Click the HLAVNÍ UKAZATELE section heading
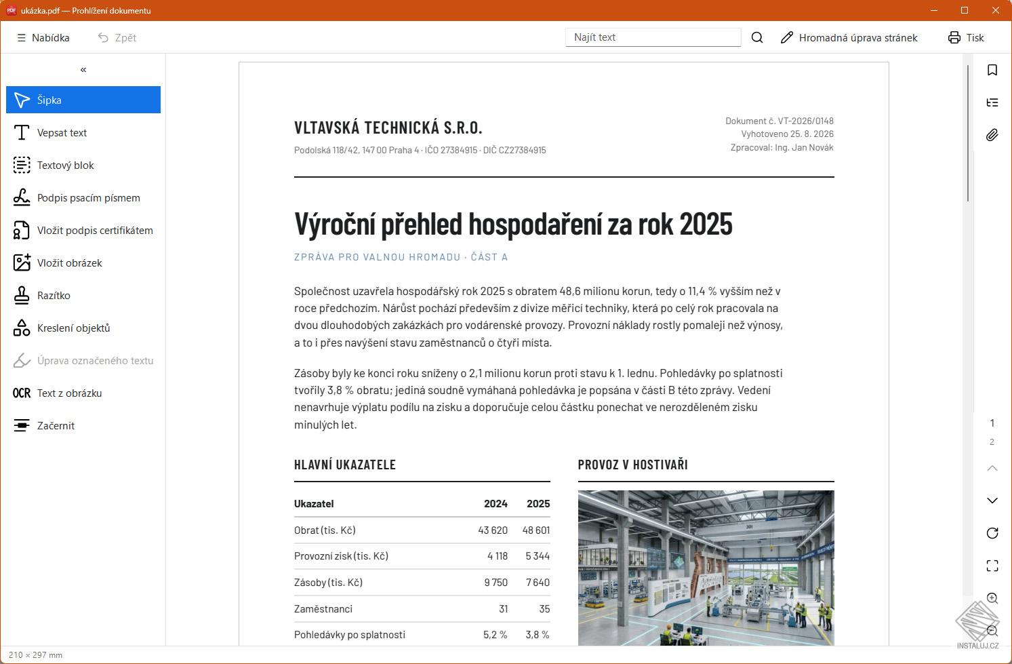The image size is (1012, 664). coord(345,465)
